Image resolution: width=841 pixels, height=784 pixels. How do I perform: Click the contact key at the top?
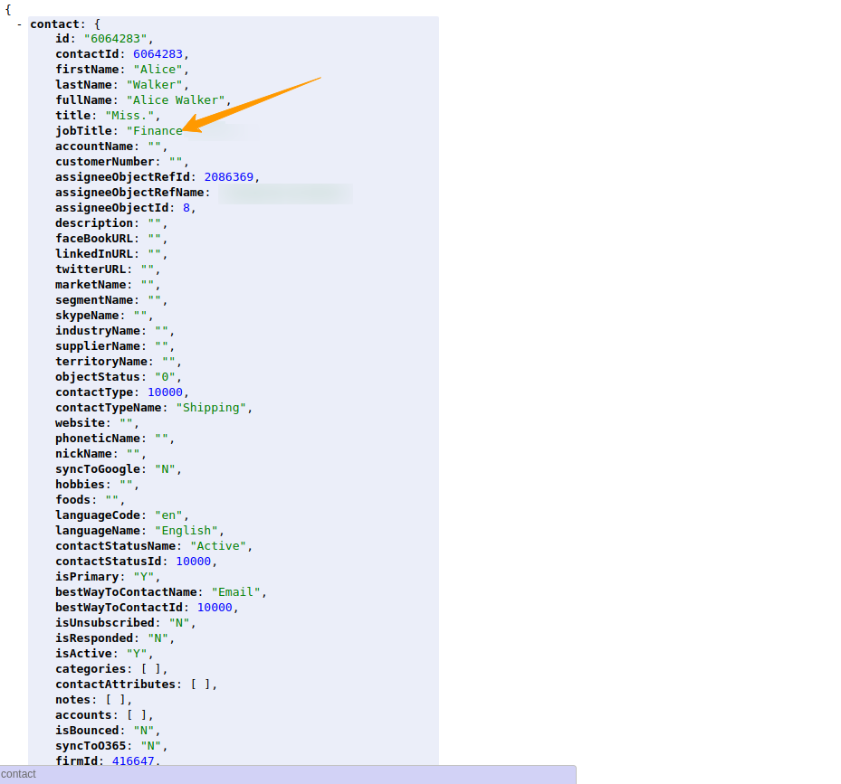click(x=54, y=24)
